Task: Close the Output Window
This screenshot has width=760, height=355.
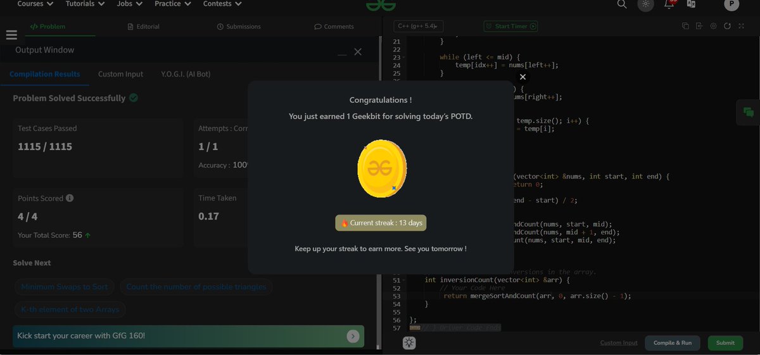Action: 358,52
